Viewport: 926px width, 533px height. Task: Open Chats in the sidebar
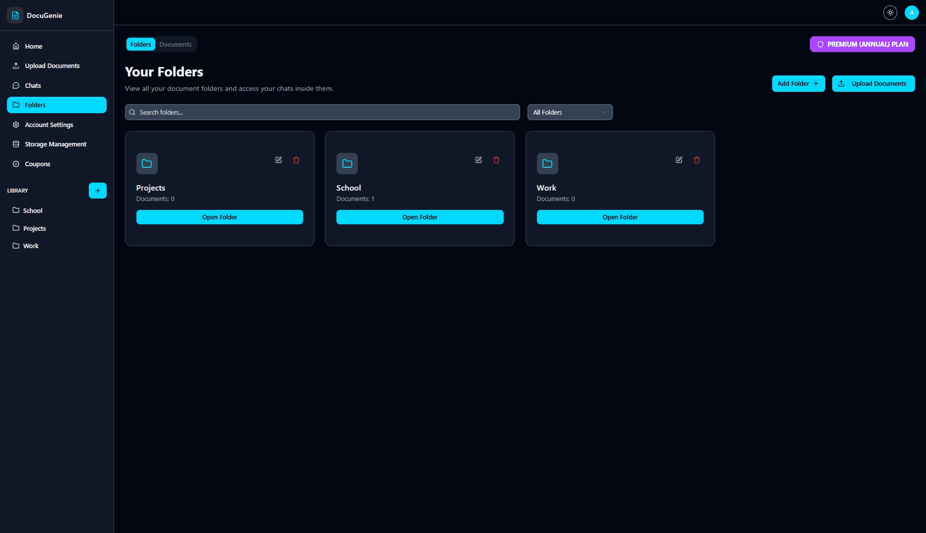point(57,85)
